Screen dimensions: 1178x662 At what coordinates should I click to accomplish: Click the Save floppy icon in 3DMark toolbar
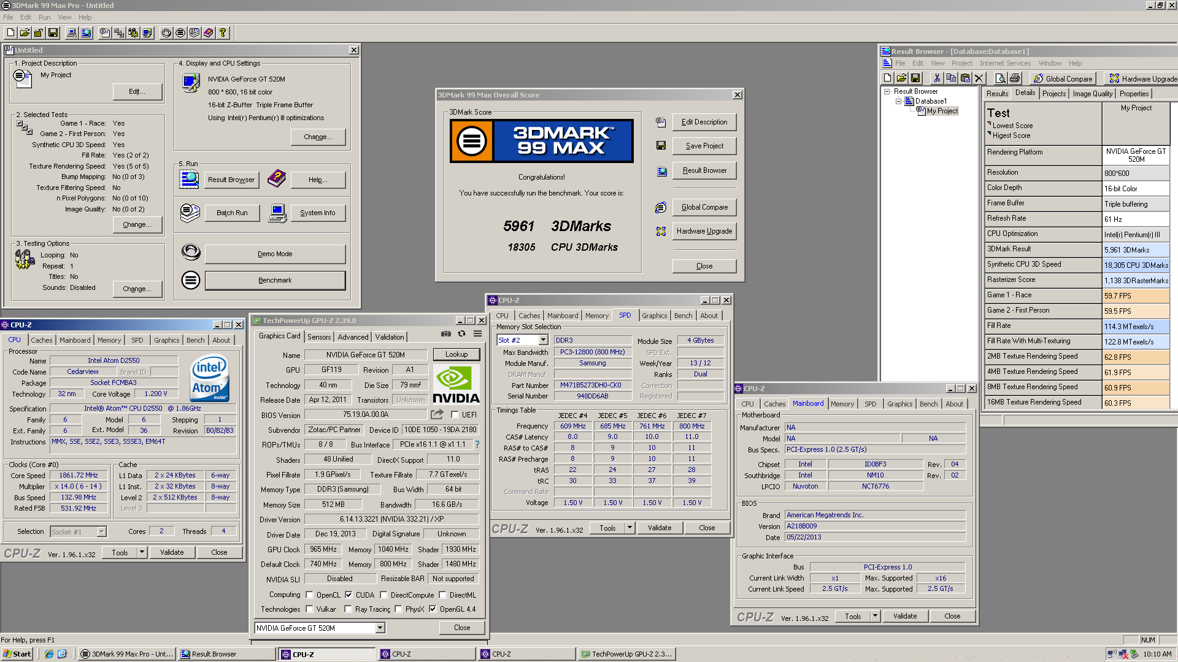pyautogui.click(x=52, y=33)
